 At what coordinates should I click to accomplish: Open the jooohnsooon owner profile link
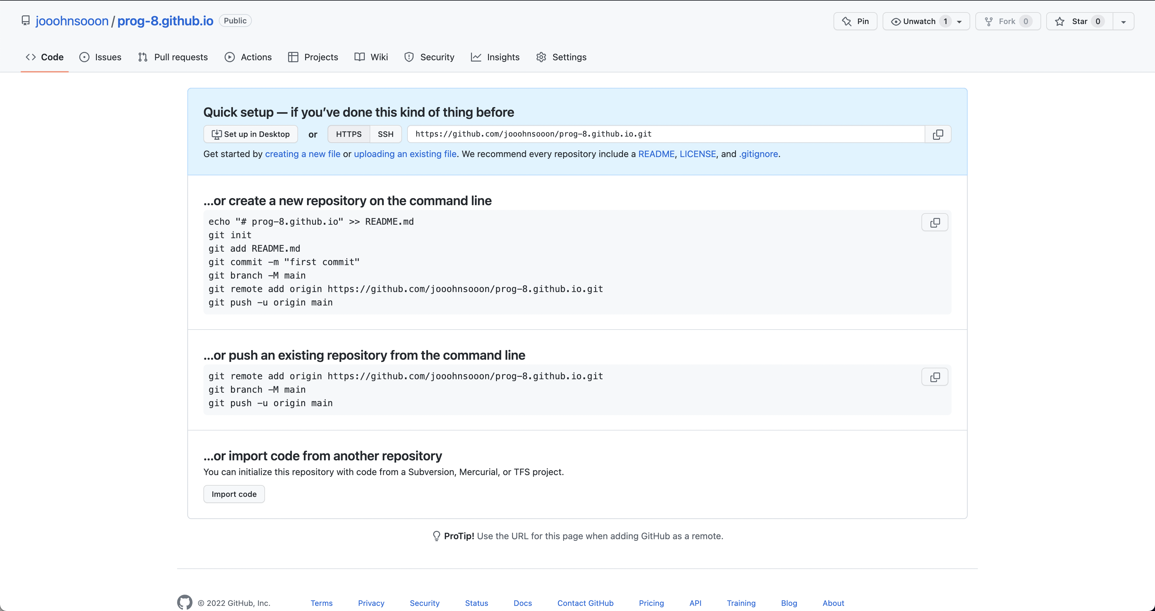pyautogui.click(x=72, y=21)
